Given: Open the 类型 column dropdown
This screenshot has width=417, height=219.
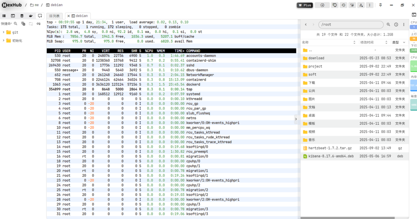Looking at the screenshot, I should tap(403, 42).
